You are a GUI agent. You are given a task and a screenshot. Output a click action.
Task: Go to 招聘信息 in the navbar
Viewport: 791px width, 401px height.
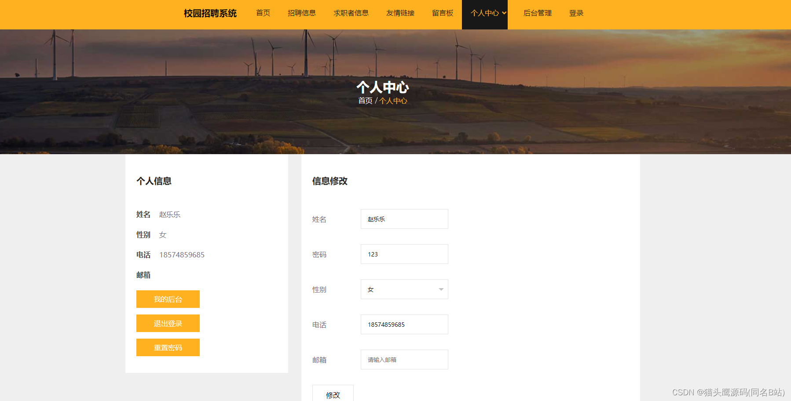pyautogui.click(x=302, y=13)
